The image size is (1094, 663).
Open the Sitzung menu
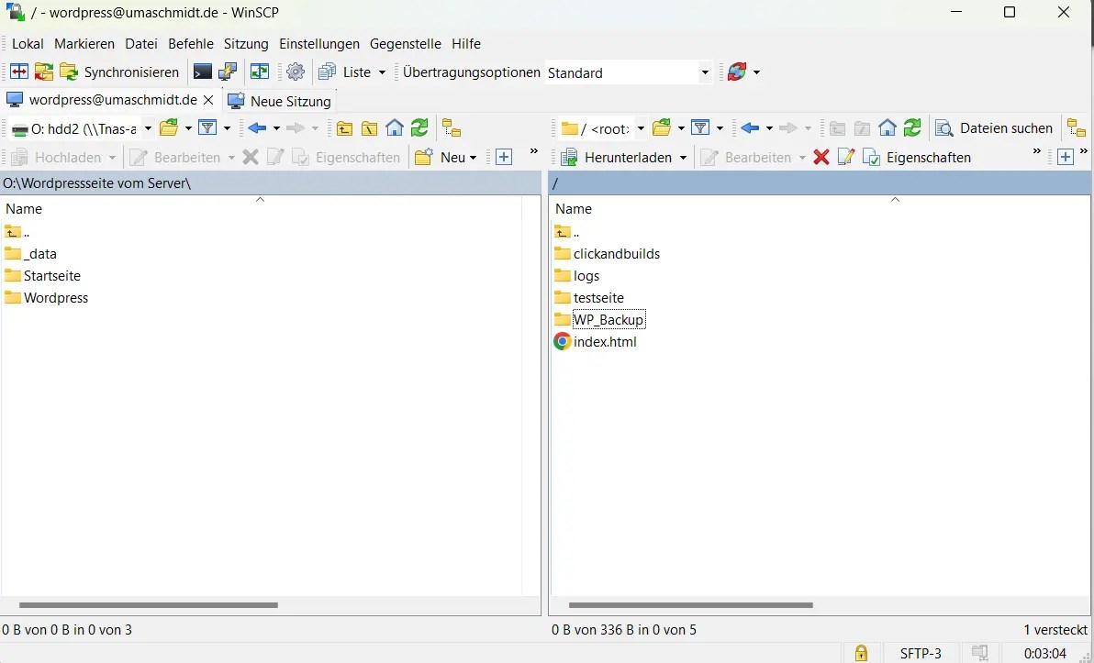[x=246, y=44]
